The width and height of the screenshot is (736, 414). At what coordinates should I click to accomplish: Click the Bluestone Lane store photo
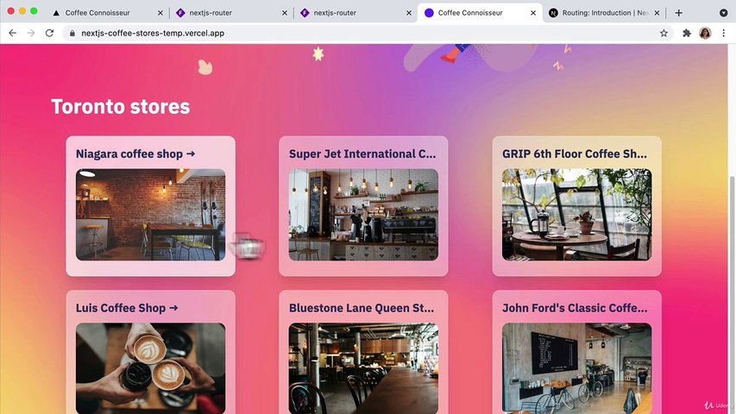tap(363, 368)
